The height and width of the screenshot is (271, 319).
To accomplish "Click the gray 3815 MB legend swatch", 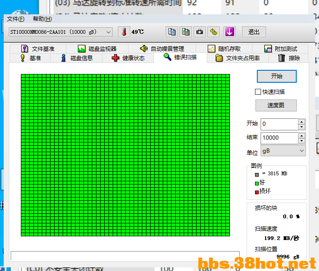I will (257, 175).
